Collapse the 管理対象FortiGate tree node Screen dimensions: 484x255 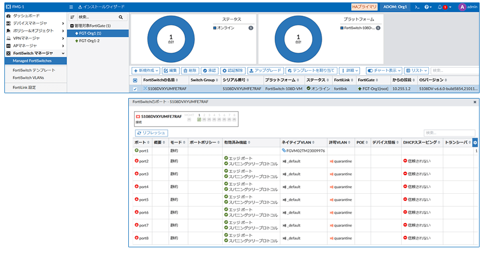pyautogui.click(x=72, y=26)
